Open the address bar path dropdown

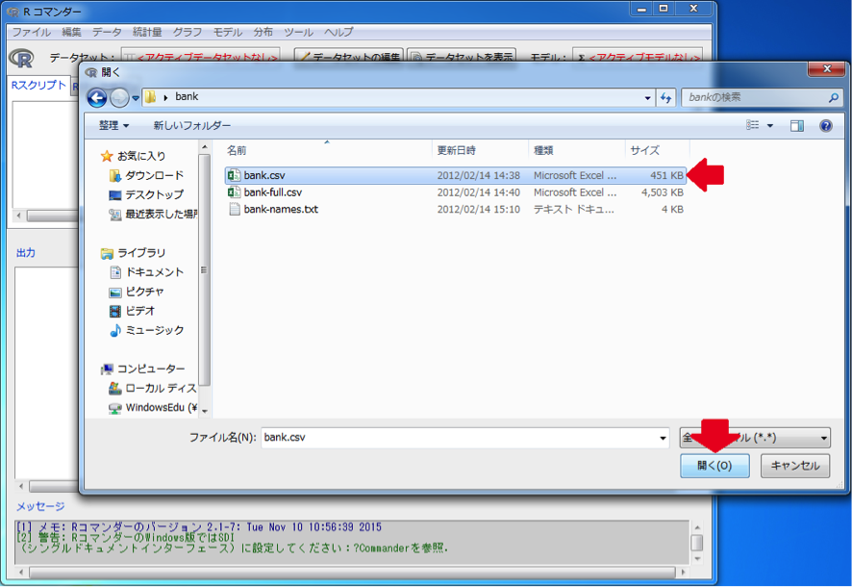tap(647, 98)
